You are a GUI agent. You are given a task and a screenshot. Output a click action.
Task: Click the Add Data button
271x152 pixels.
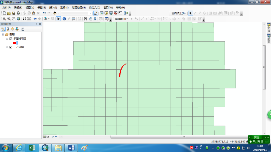click(55, 13)
